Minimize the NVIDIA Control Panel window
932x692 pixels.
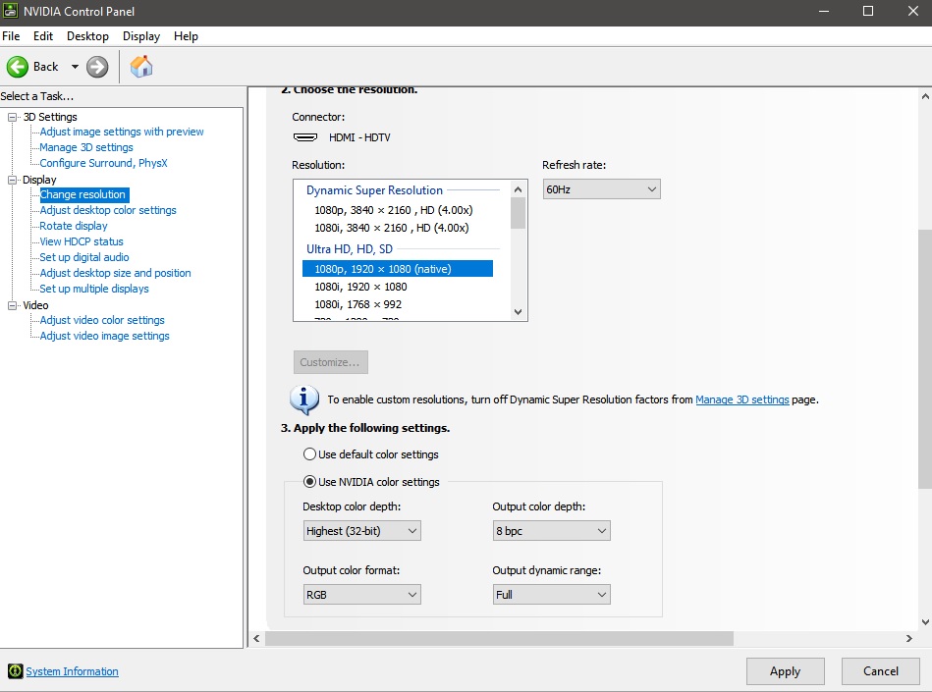(824, 11)
